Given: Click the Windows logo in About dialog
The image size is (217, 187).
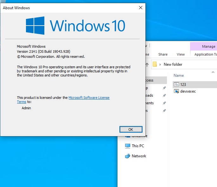Looking at the screenshot, I should 35,26.
